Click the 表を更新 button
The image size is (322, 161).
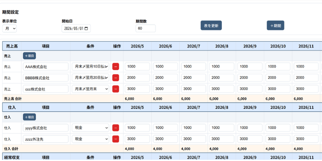(211, 25)
